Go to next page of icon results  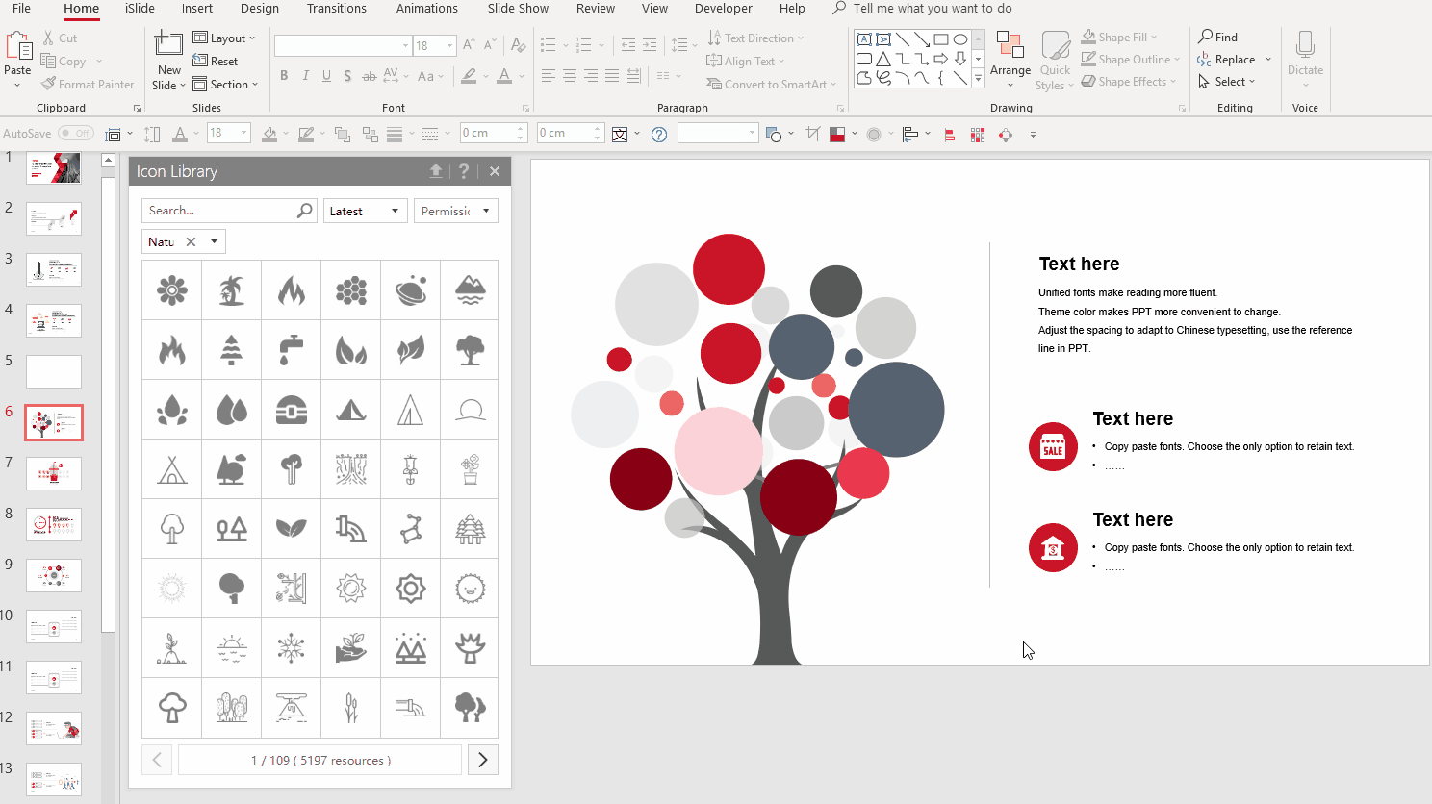(482, 759)
